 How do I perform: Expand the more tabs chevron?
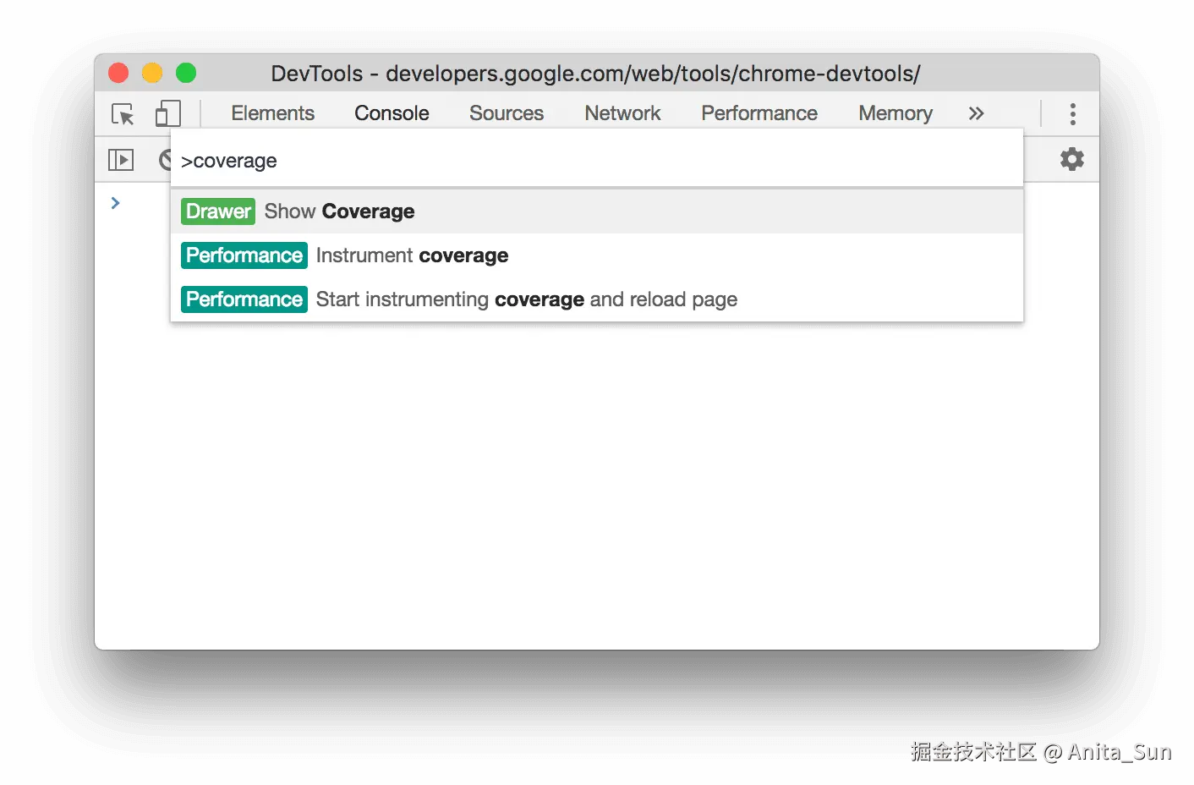click(977, 113)
